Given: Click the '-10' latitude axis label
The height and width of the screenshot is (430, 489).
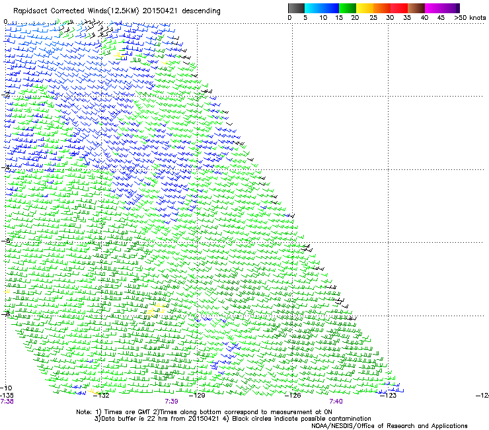Looking at the screenshot, I should click(7, 388).
